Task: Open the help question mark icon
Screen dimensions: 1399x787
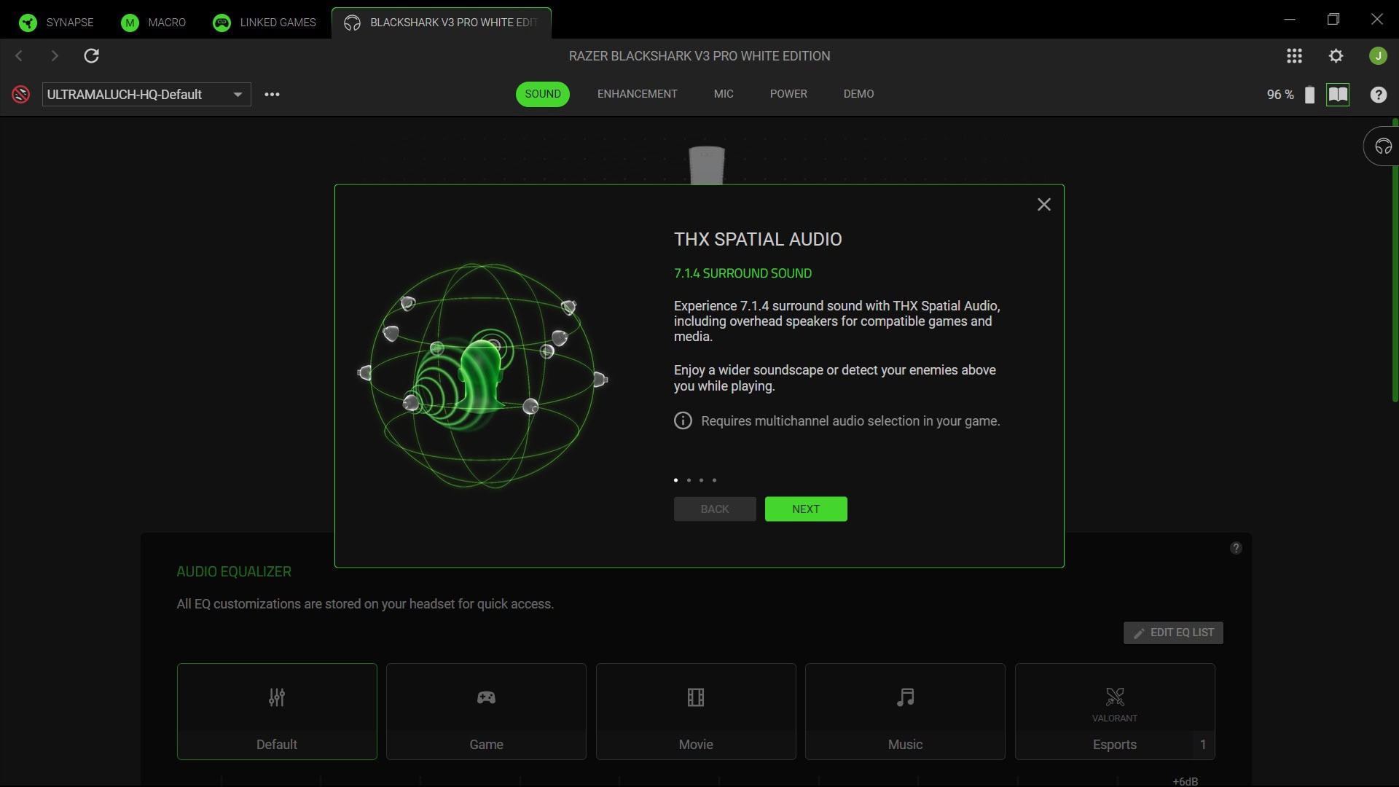Action: [x=1378, y=95]
